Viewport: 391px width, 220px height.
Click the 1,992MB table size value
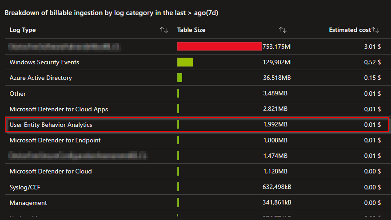click(275, 124)
